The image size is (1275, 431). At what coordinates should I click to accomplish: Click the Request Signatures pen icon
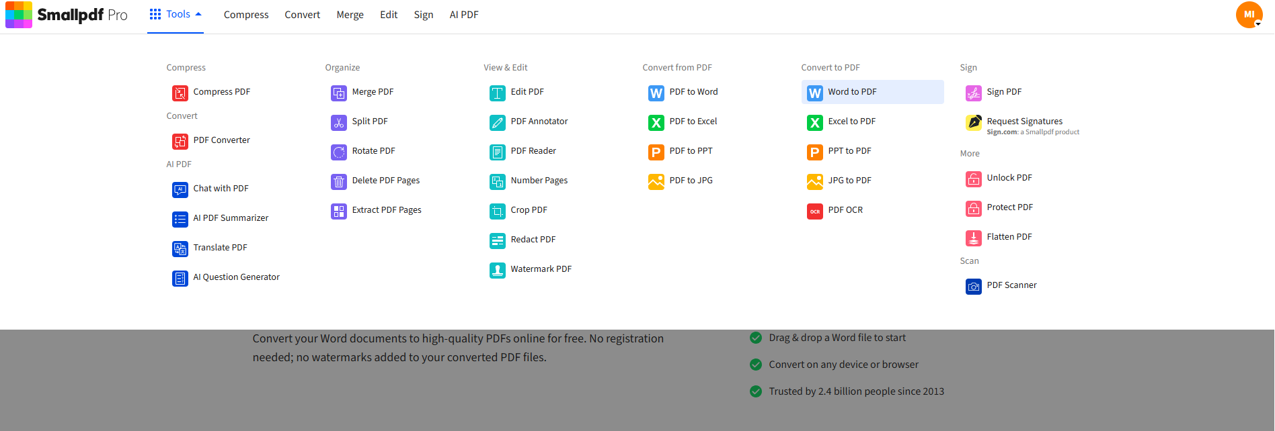pos(974,122)
